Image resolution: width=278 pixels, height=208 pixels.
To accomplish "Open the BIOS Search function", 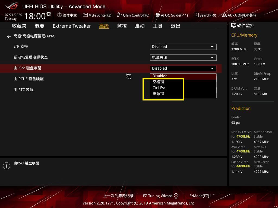I will click(x=205, y=15).
